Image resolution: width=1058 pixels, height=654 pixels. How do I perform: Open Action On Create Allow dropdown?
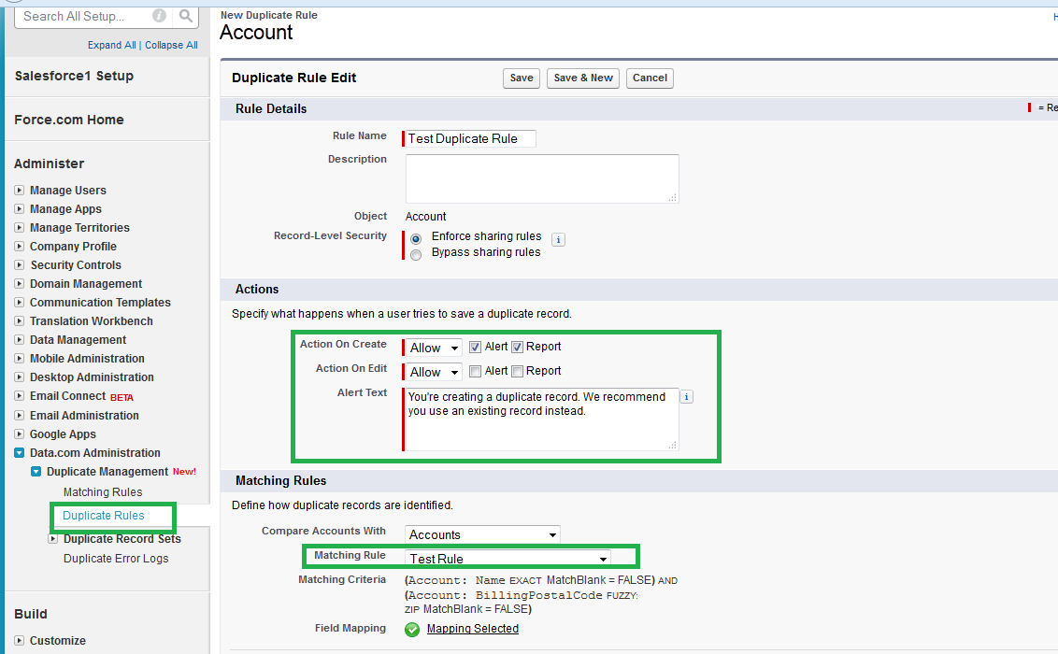click(434, 348)
